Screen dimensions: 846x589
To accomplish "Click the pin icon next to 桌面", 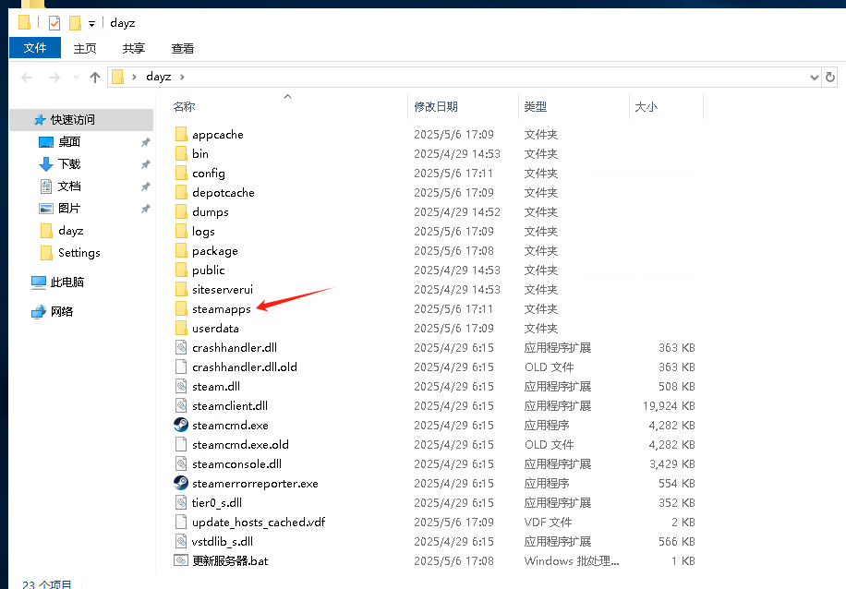I will pos(145,142).
